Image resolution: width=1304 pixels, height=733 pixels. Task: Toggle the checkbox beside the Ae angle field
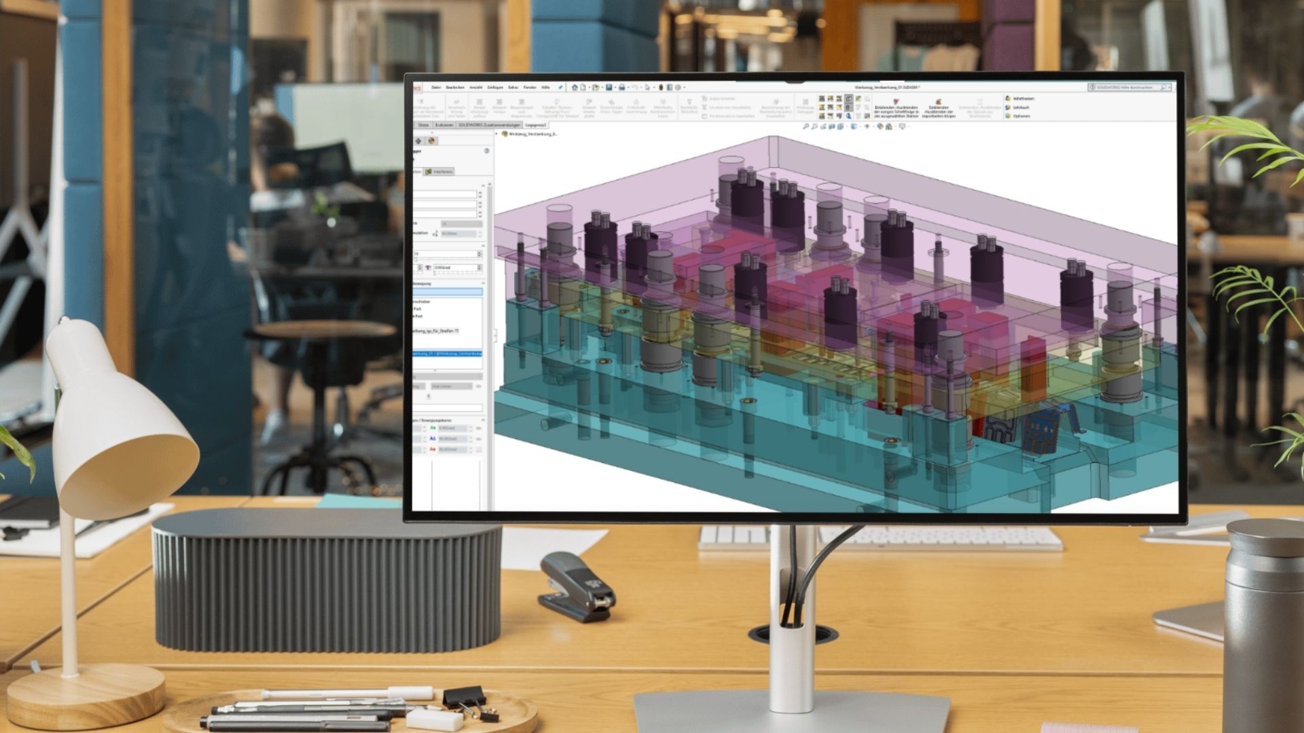coord(479,449)
